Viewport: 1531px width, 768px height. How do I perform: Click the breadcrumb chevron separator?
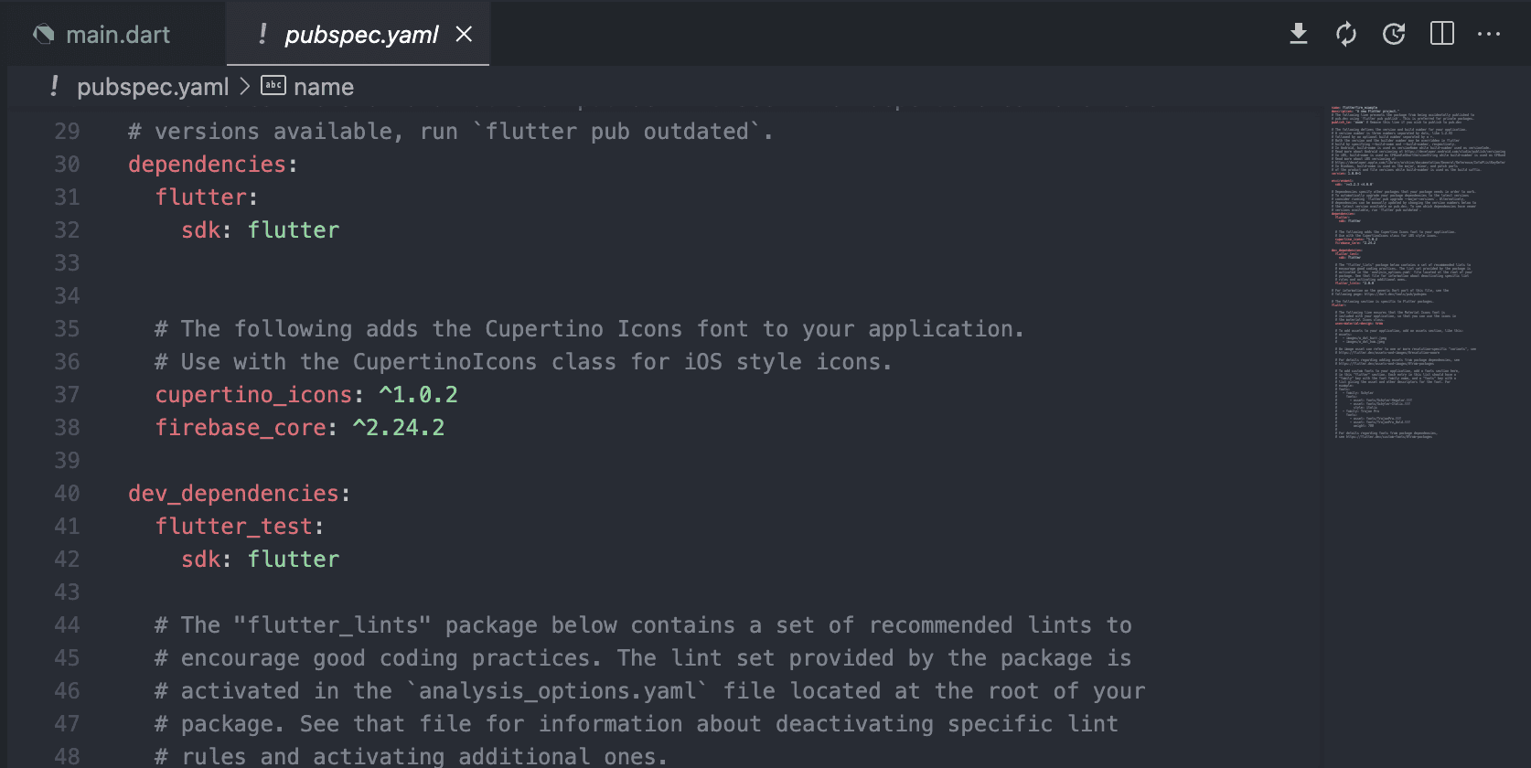coord(245,86)
